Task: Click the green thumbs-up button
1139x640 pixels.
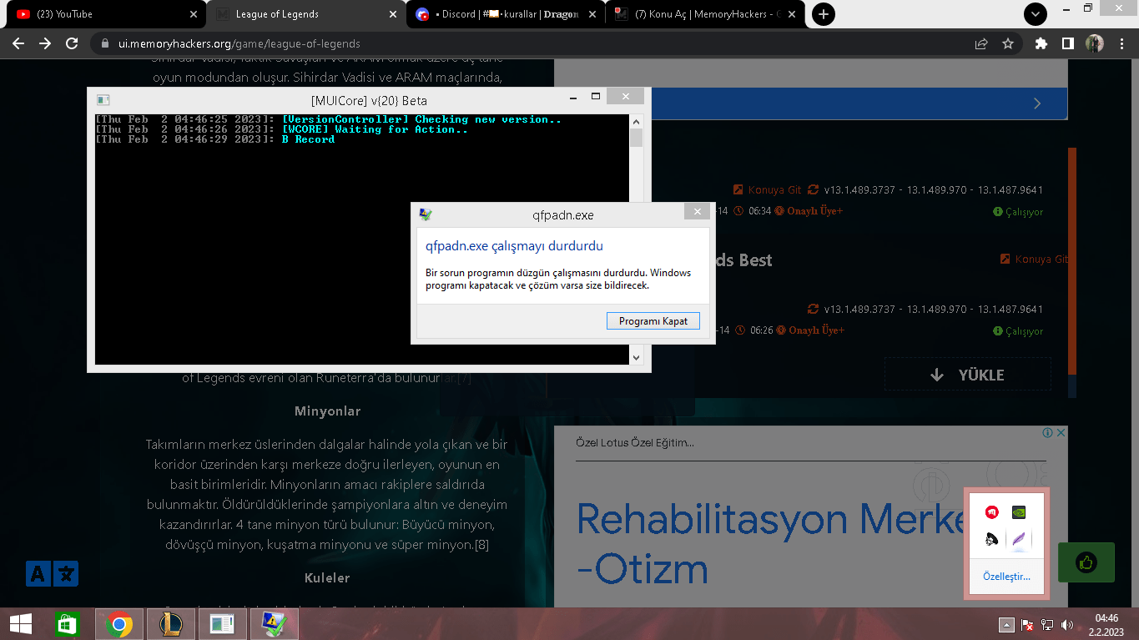Action: (x=1086, y=562)
